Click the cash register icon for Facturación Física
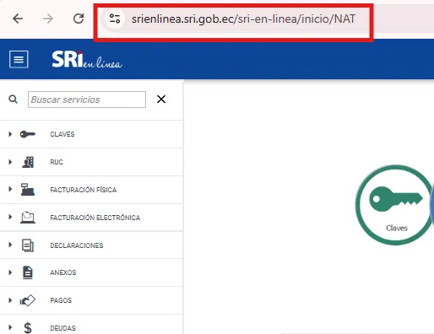This screenshot has height=334, width=434. 28,189
